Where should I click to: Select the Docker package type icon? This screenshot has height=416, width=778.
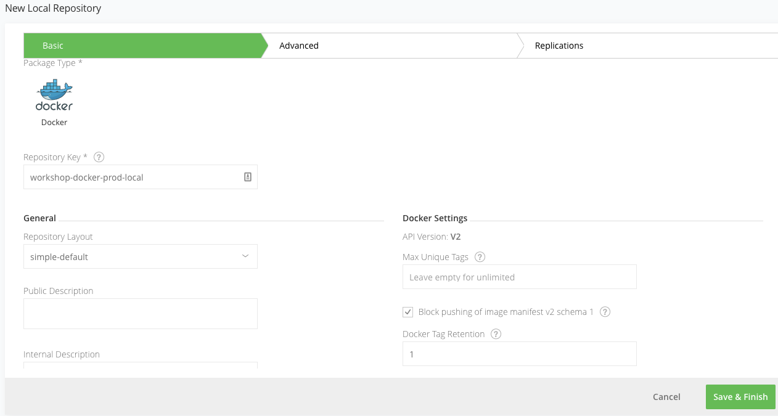click(x=54, y=96)
